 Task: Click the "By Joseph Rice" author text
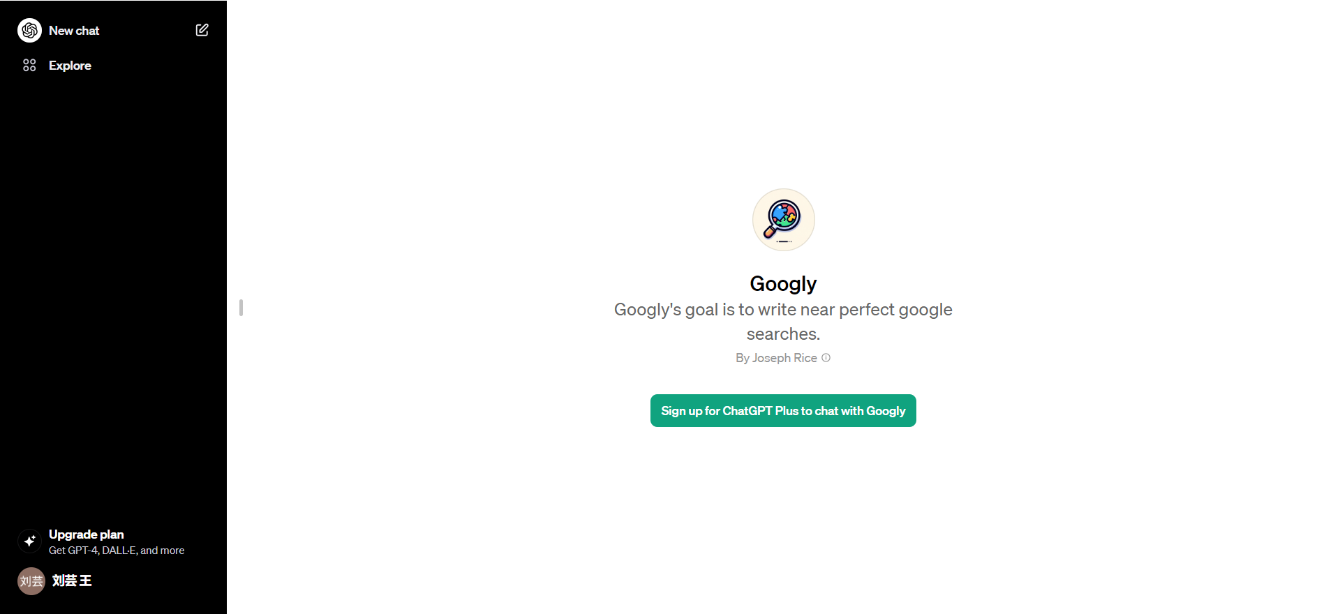coord(776,358)
